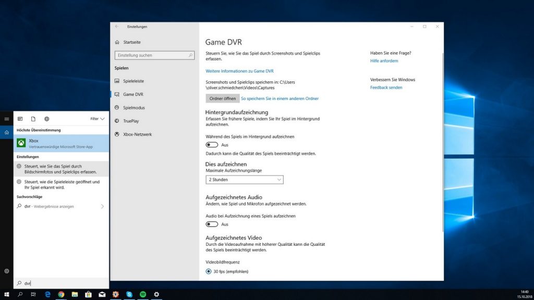
Task: Click the green Xbox app icon in results
Action: (21, 143)
